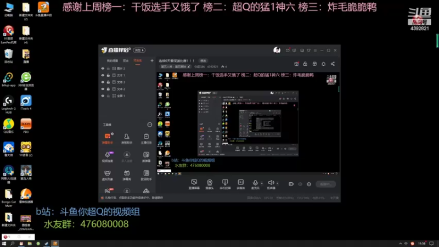This screenshot has width=439, height=247.
Task: Open the 虚拟形象 tool
Action: (107, 175)
